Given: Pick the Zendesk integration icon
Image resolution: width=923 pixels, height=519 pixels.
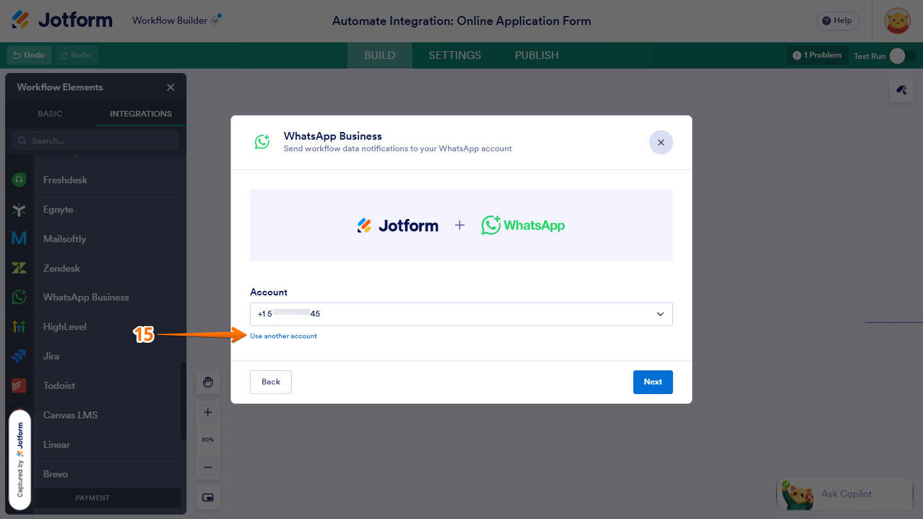Looking at the screenshot, I should click(19, 268).
